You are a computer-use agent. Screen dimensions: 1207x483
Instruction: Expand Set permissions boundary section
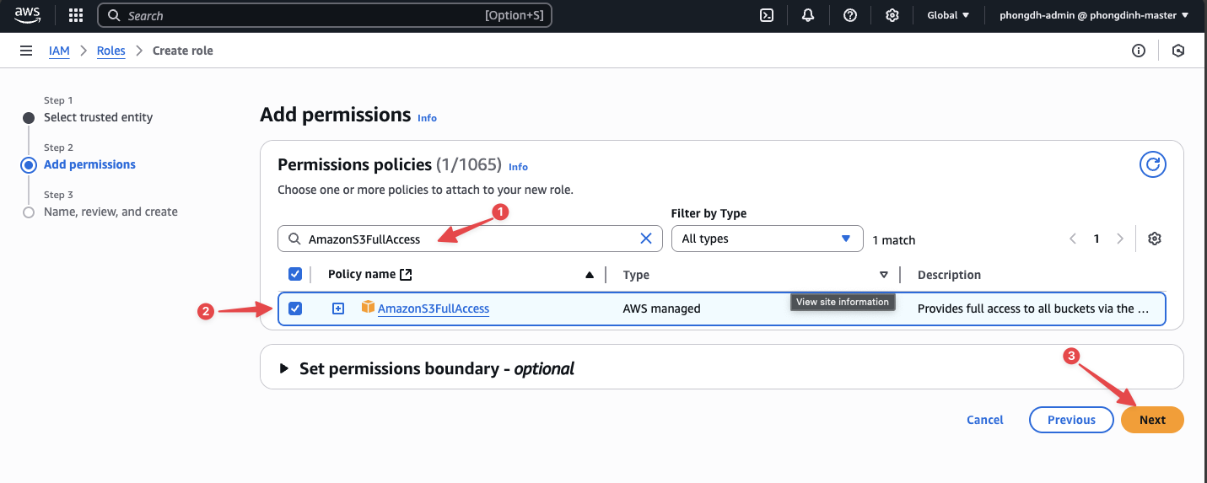[x=283, y=368]
